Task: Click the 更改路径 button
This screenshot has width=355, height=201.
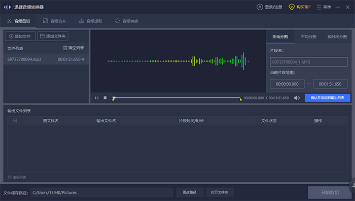Action: [x=190, y=192]
